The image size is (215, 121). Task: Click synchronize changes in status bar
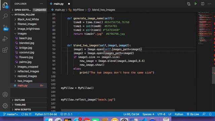(x=26, y=114)
